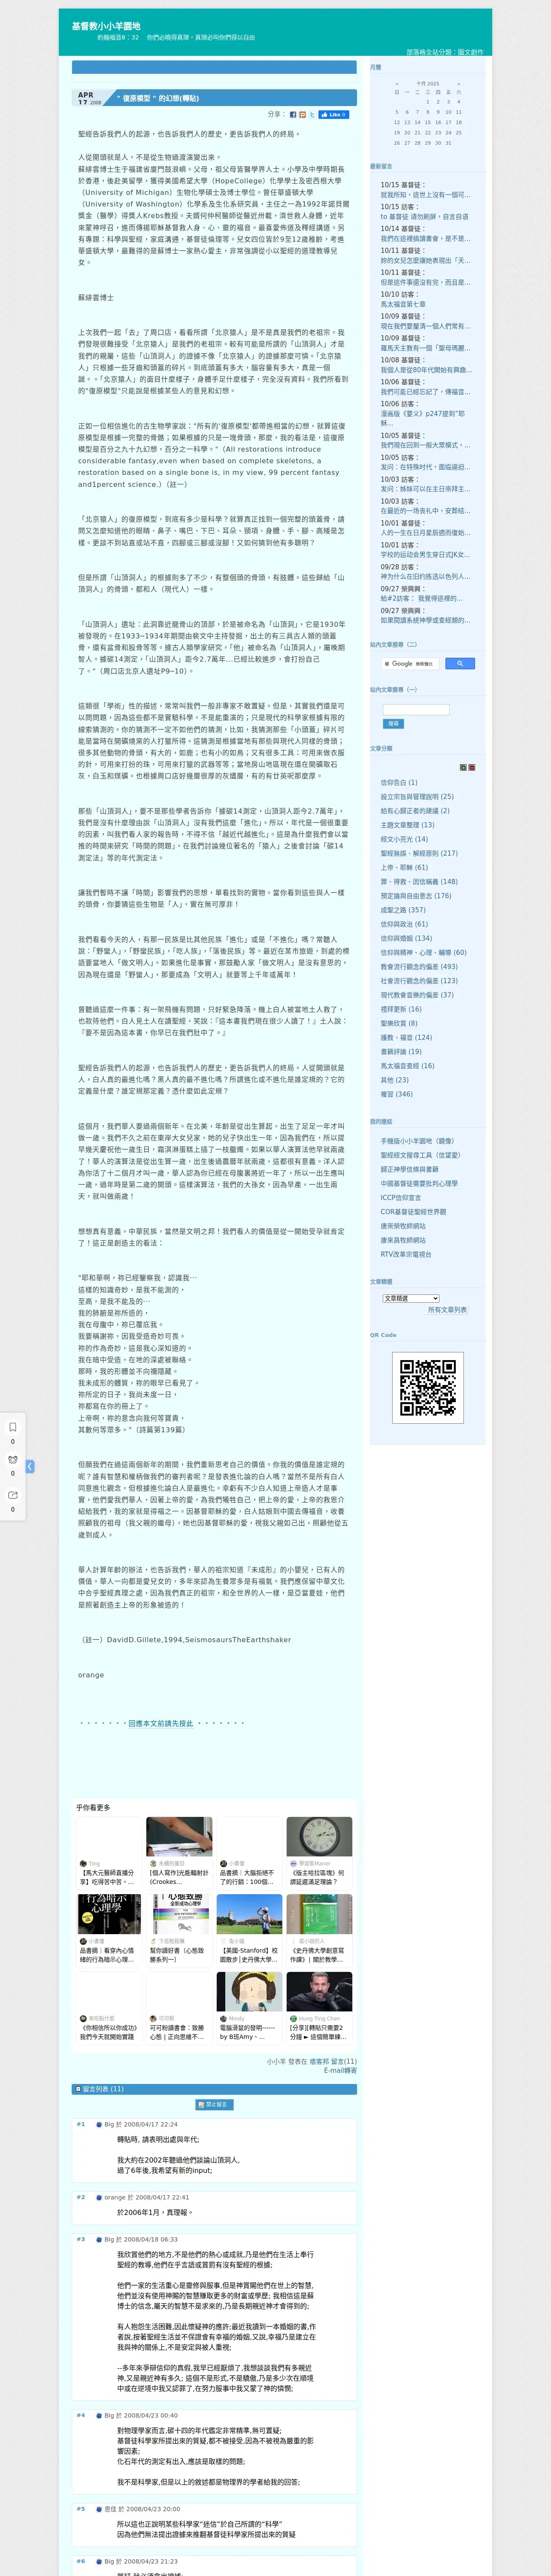551x2576 pixels.
Task: Select day 17 in the calendar
Action: [448, 122]
